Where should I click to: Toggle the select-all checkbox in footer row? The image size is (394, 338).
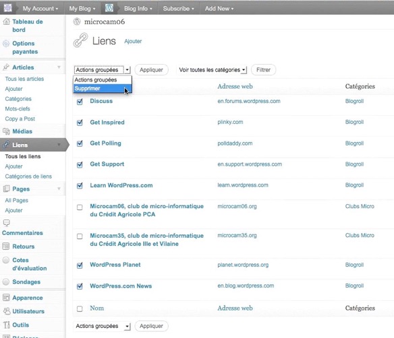[x=80, y=308]
